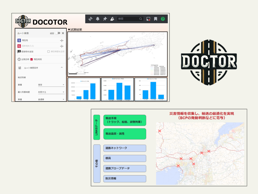Click the red G goal marker icon

tap(19, 46)
